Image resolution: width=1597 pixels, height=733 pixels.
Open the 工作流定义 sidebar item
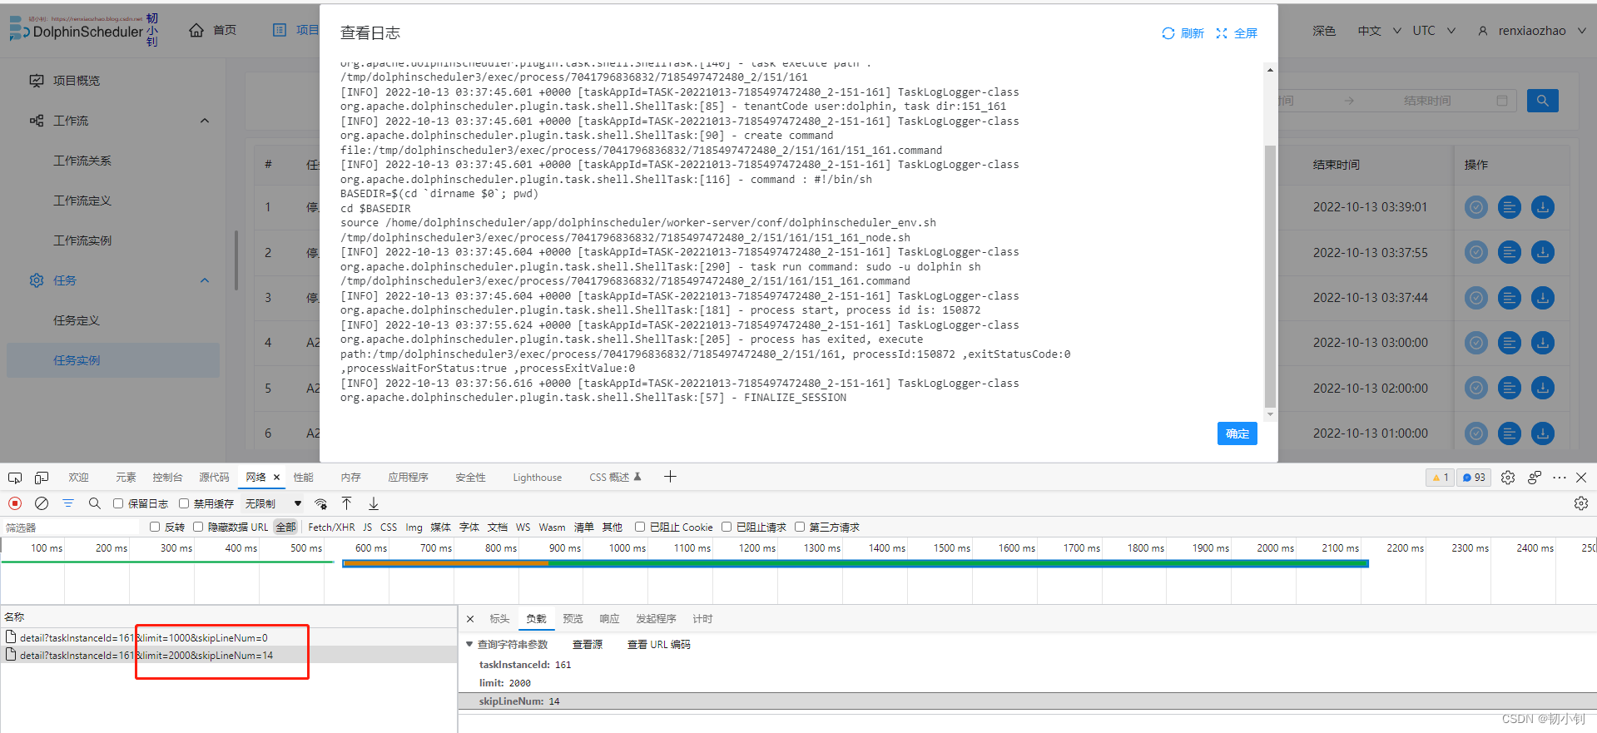coord(82,201)
